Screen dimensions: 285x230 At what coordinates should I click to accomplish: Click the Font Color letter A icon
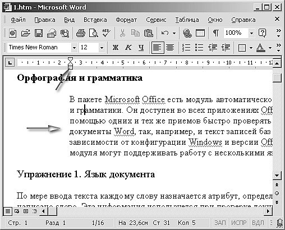pyautogui.click(x=261, y=48)
